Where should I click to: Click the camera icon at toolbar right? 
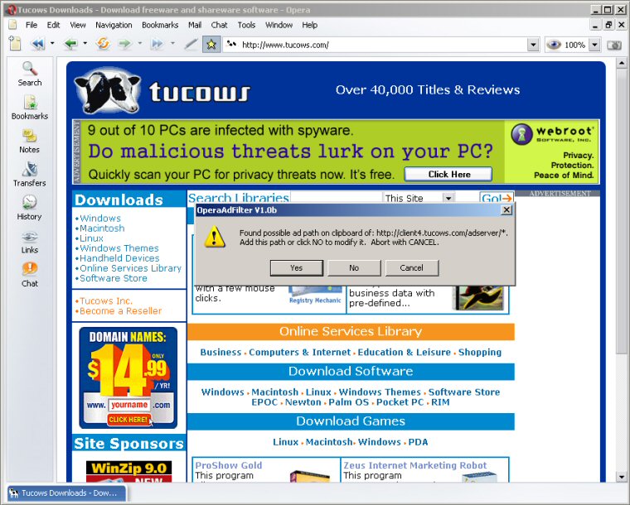(614, 45)
